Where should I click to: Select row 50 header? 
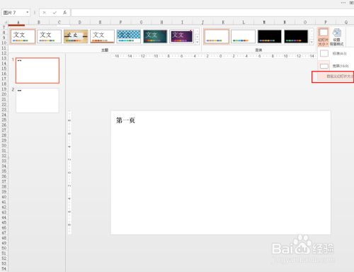pos(4,248)
